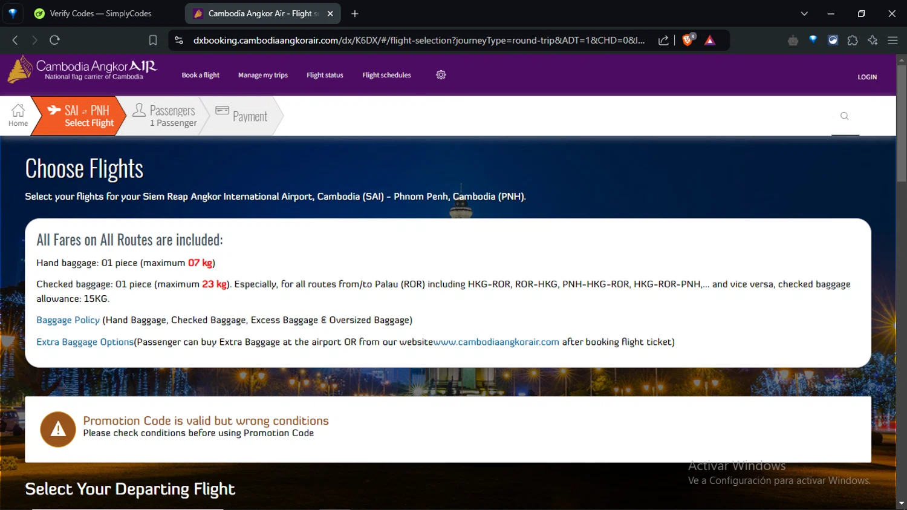This screenshot has height=510, width=907.
Task: Click the Brave Rewards triangle icon
Action: [x=710, y=41]
